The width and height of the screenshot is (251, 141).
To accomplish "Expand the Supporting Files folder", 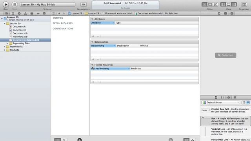I will click(7, 43).
